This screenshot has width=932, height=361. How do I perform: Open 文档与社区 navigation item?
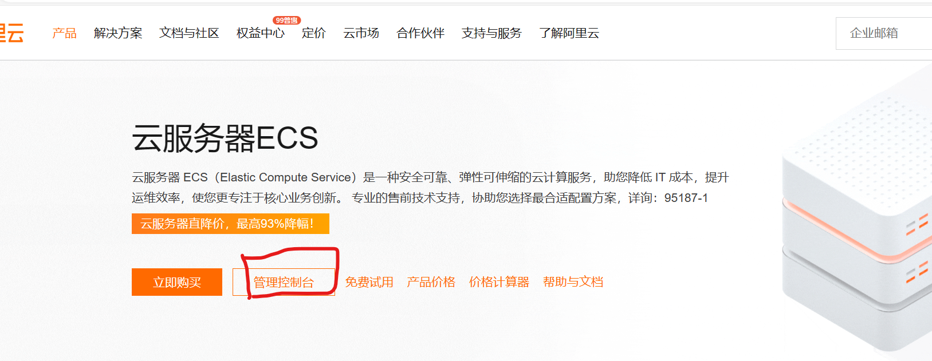tap(189, 33)
